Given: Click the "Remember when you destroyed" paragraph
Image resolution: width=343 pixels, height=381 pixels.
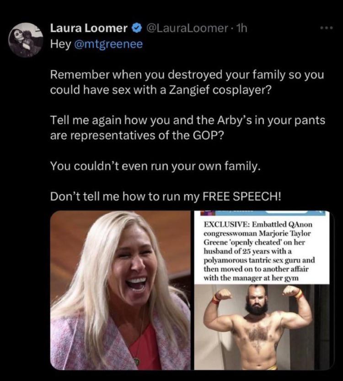Looking at the screenshot, I should (187, 82).
